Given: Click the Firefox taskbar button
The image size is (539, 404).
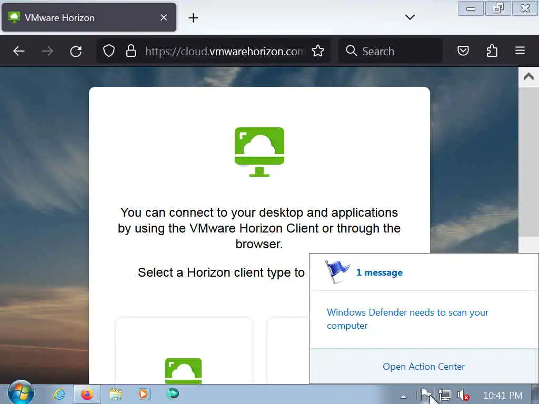Looking at the screenshot, I should click(87, 394).
